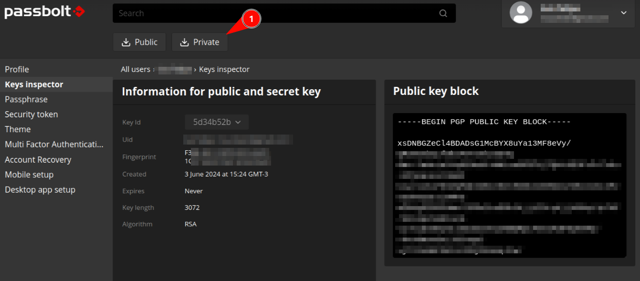Click the search magnifier icon
Viewport: 640px width, 281px height.
[443, 13]
